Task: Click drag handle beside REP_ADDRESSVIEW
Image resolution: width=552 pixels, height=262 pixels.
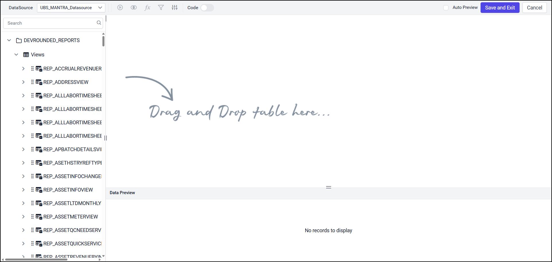Action: [x=32, y=82]
